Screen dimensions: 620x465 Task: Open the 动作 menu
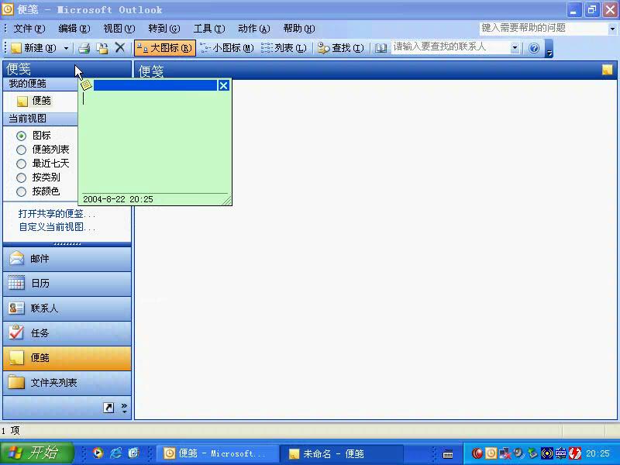click(x=254, y=29)
